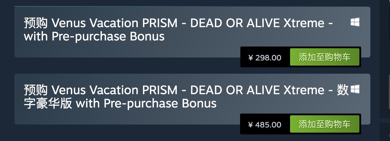The width and height of the screenshot is (390, 141).
Task: Add the ¥485.00 数字豪华版 to cart
Action: pos(324,125)
